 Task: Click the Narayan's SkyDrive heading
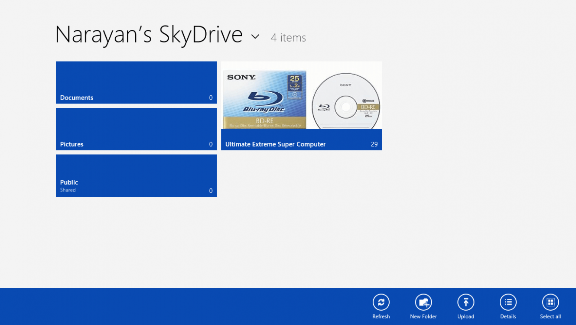coord(149,35)
